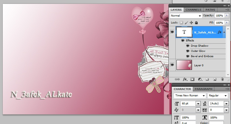Enable lock transparent pixels

point(181,23)
